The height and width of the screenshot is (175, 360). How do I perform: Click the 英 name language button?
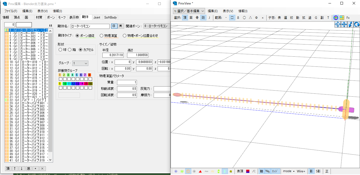click(x=120, y=26)
